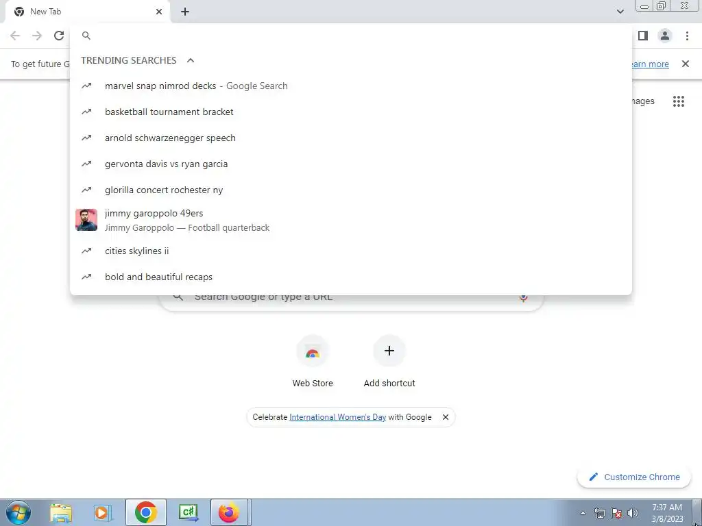
Task: Select the New Tab tab
Action: point(88,12)
